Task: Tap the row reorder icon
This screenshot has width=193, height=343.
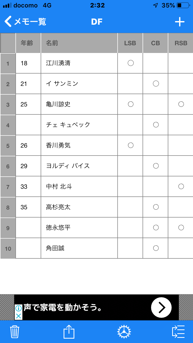Action: 178,332
